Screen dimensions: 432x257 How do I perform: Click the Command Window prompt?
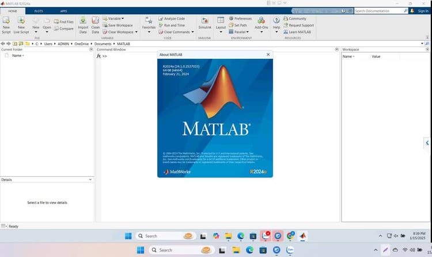coord(104,56)
